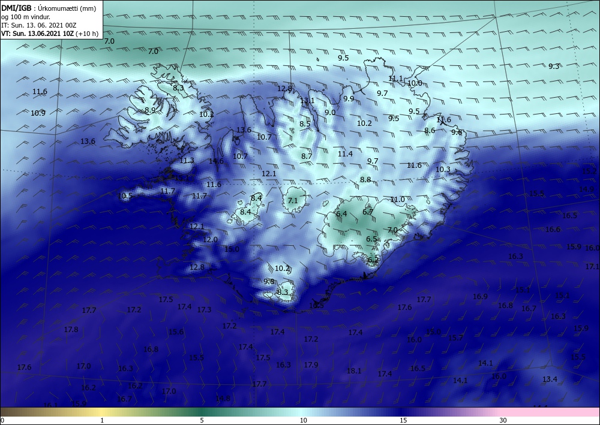The image size is (600, 425).
Task: Click the map value 6.2
Action: pos(373,260)
